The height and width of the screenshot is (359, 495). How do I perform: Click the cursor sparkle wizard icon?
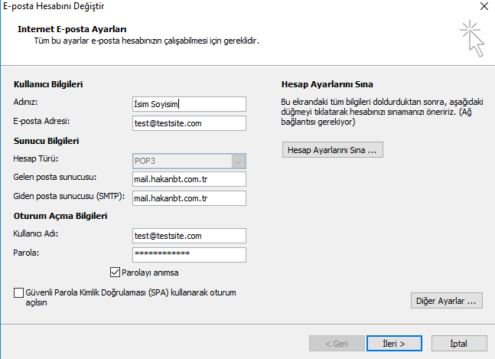click(472, 40)
